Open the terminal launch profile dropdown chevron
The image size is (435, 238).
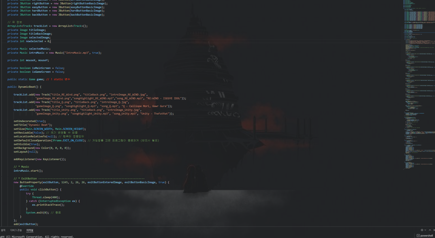[425, 230]
